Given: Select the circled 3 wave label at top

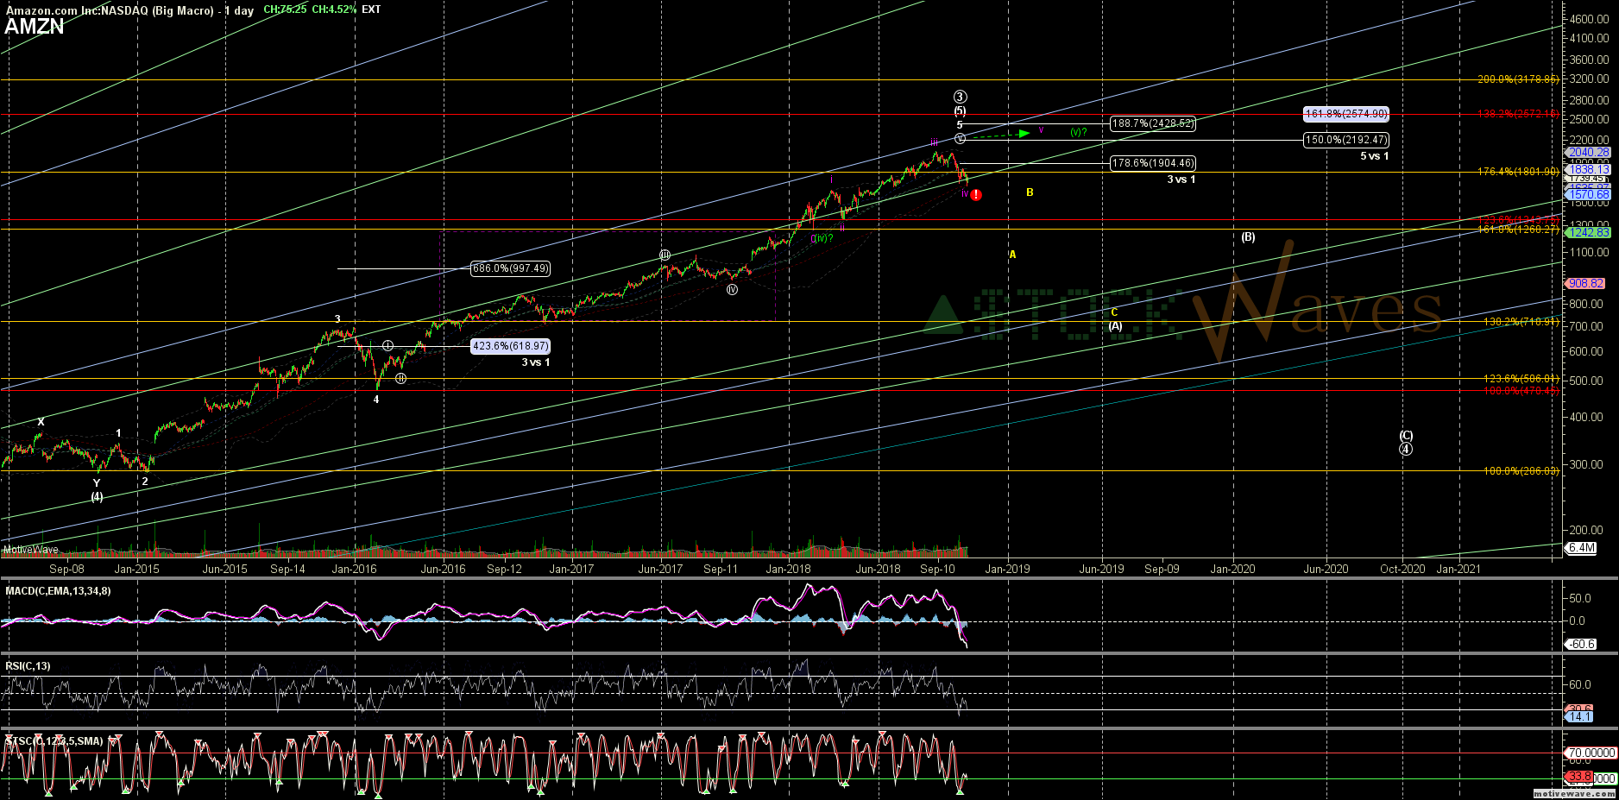Looking at the screenshot, I should pos(960,98).
